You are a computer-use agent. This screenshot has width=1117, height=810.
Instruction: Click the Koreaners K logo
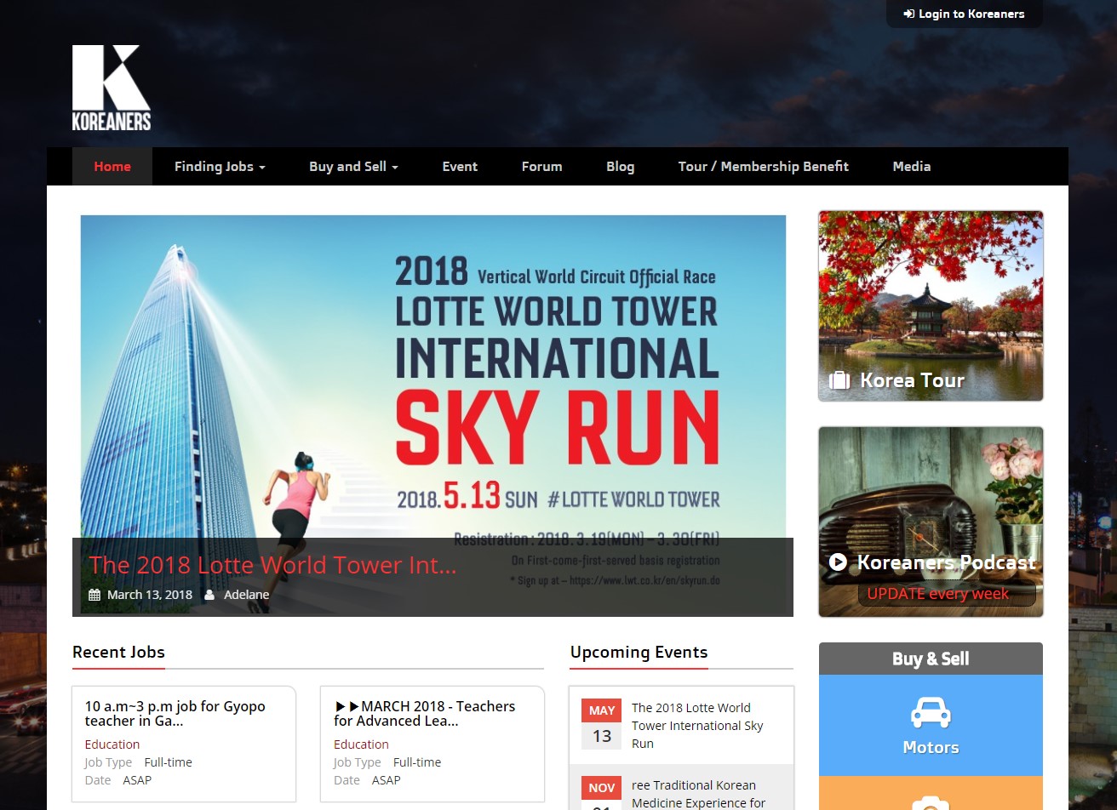(112, 88)
